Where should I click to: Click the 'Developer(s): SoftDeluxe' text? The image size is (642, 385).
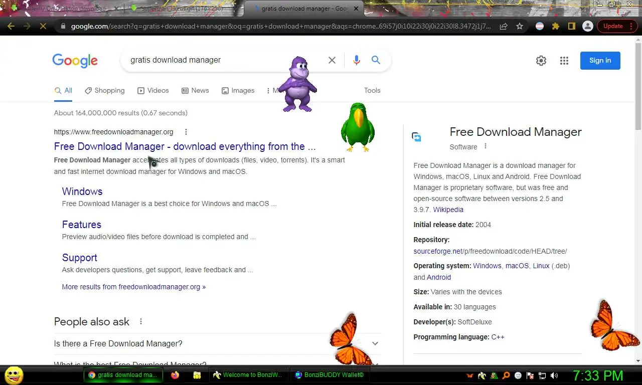tap(452, 322)
